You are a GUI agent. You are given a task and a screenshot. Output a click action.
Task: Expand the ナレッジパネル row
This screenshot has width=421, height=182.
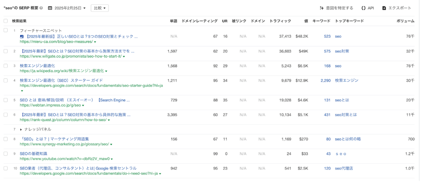[x=21, y=129]
